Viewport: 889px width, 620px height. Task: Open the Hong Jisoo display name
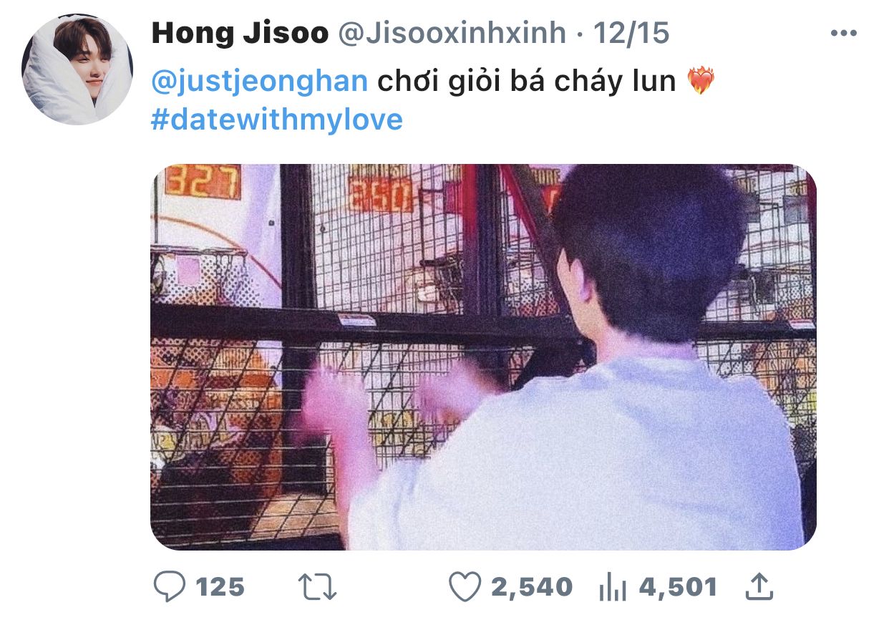click(x=240, y=33)
